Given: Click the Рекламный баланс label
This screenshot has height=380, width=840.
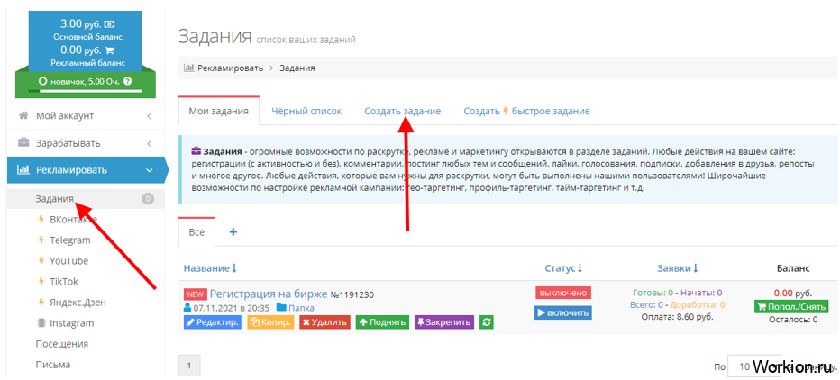Looking at the screenshot, I should [87, 63].
